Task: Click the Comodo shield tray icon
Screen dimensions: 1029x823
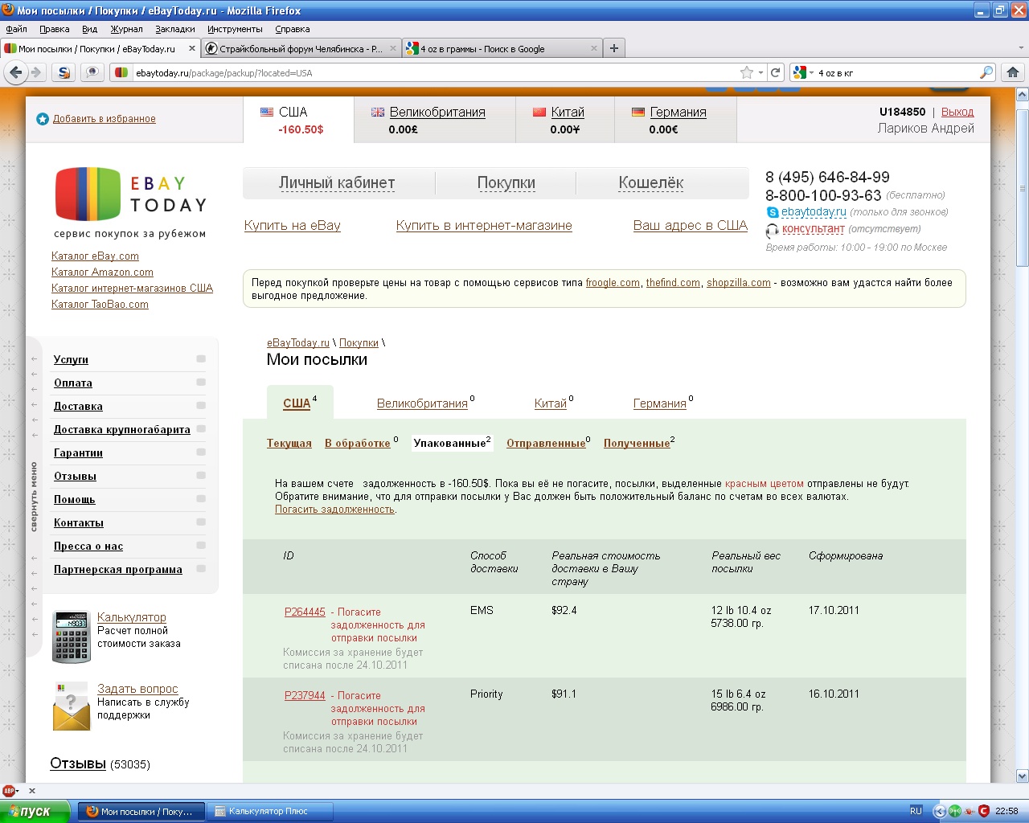Action: 983,811
